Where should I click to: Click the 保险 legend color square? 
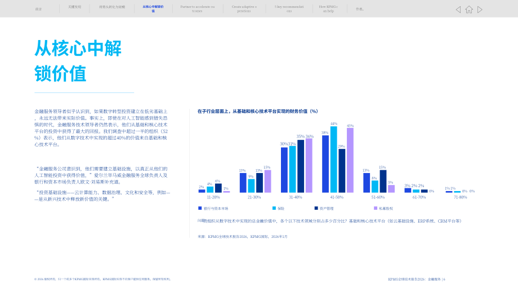[x=274, y=208]
